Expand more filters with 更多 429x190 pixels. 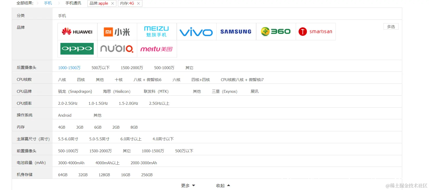[188, 186]
